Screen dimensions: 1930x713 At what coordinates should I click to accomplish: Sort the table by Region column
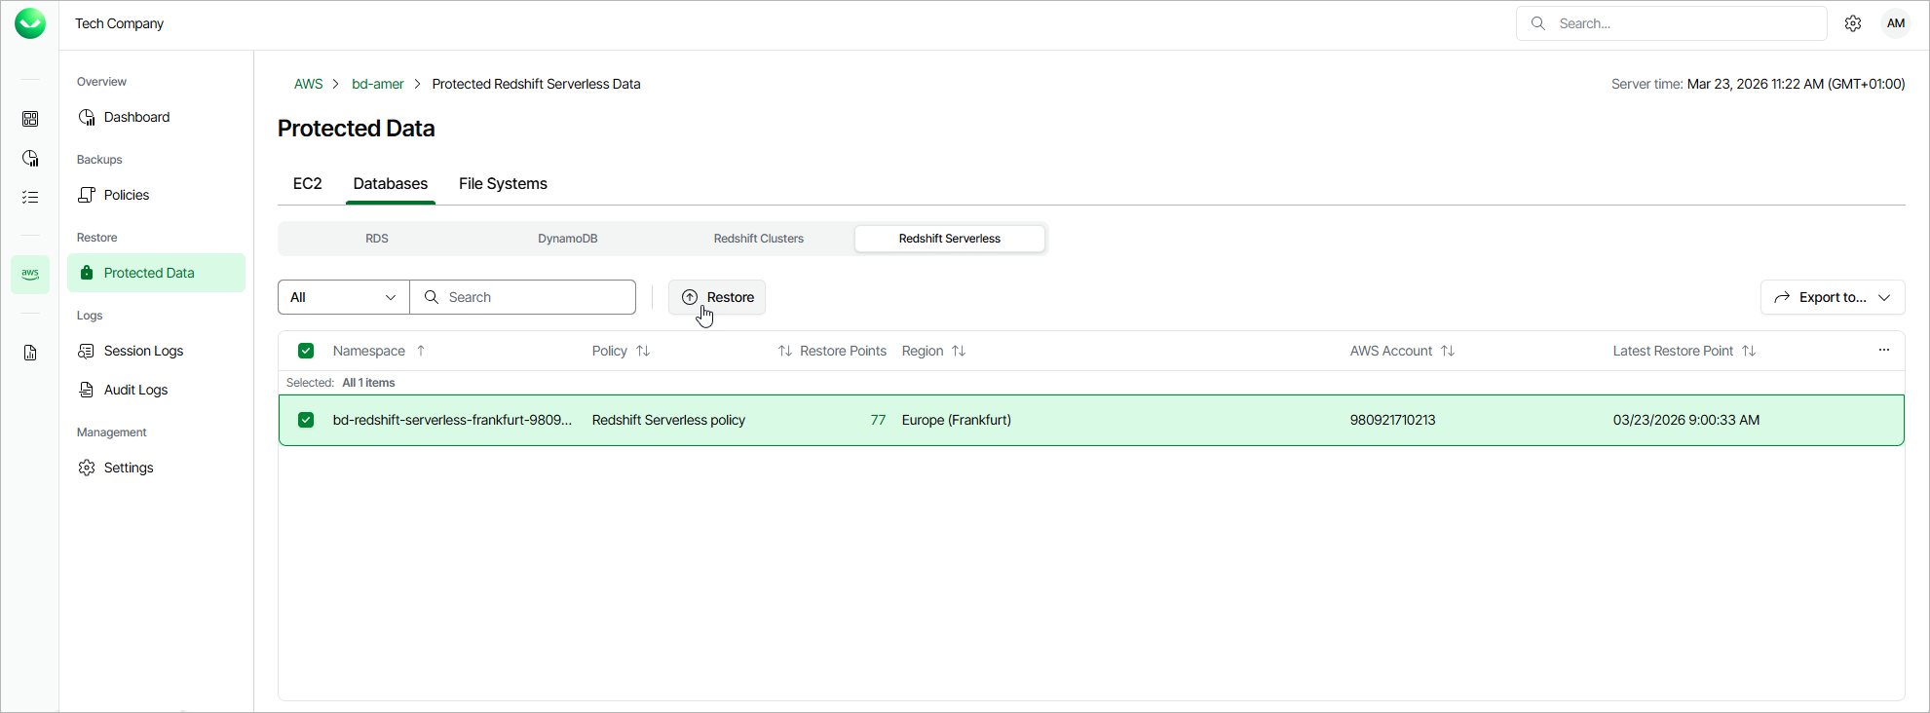(933, 351)
